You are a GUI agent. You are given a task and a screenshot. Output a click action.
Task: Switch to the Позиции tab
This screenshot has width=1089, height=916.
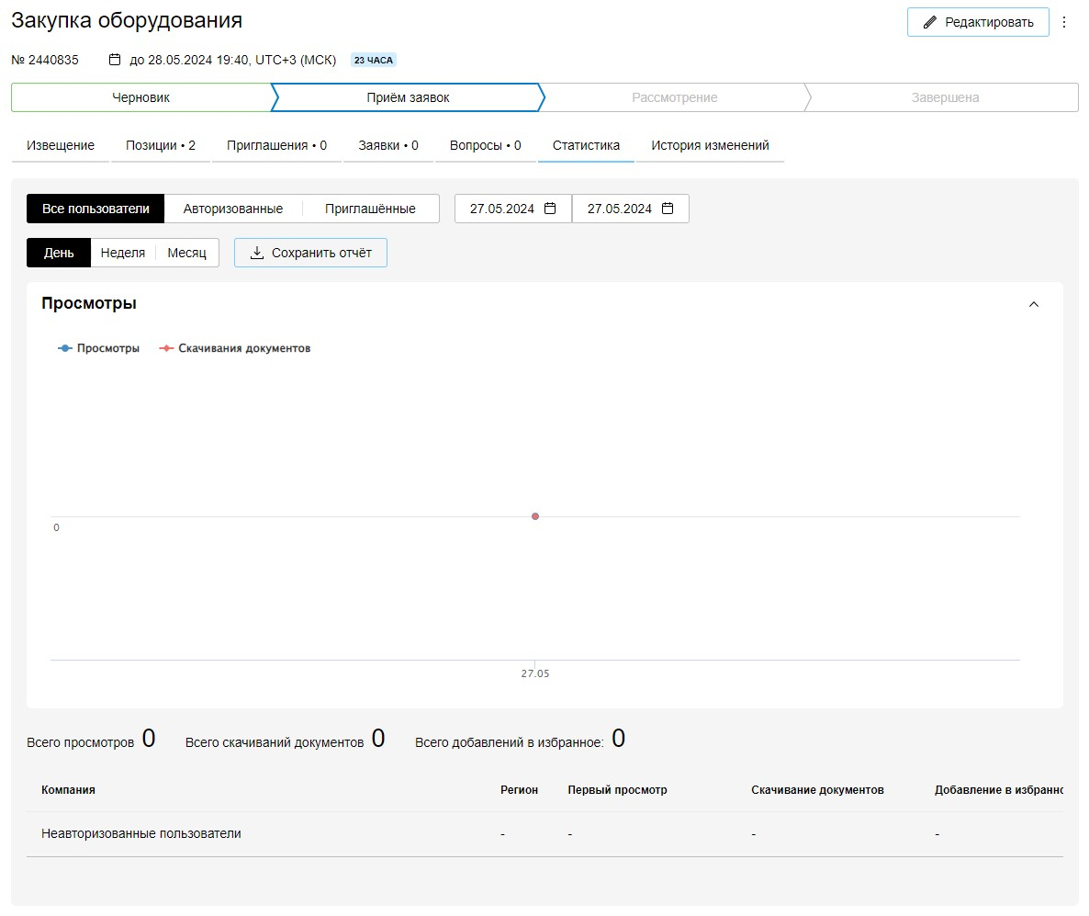pyautogui.click(x=161, y=145)
